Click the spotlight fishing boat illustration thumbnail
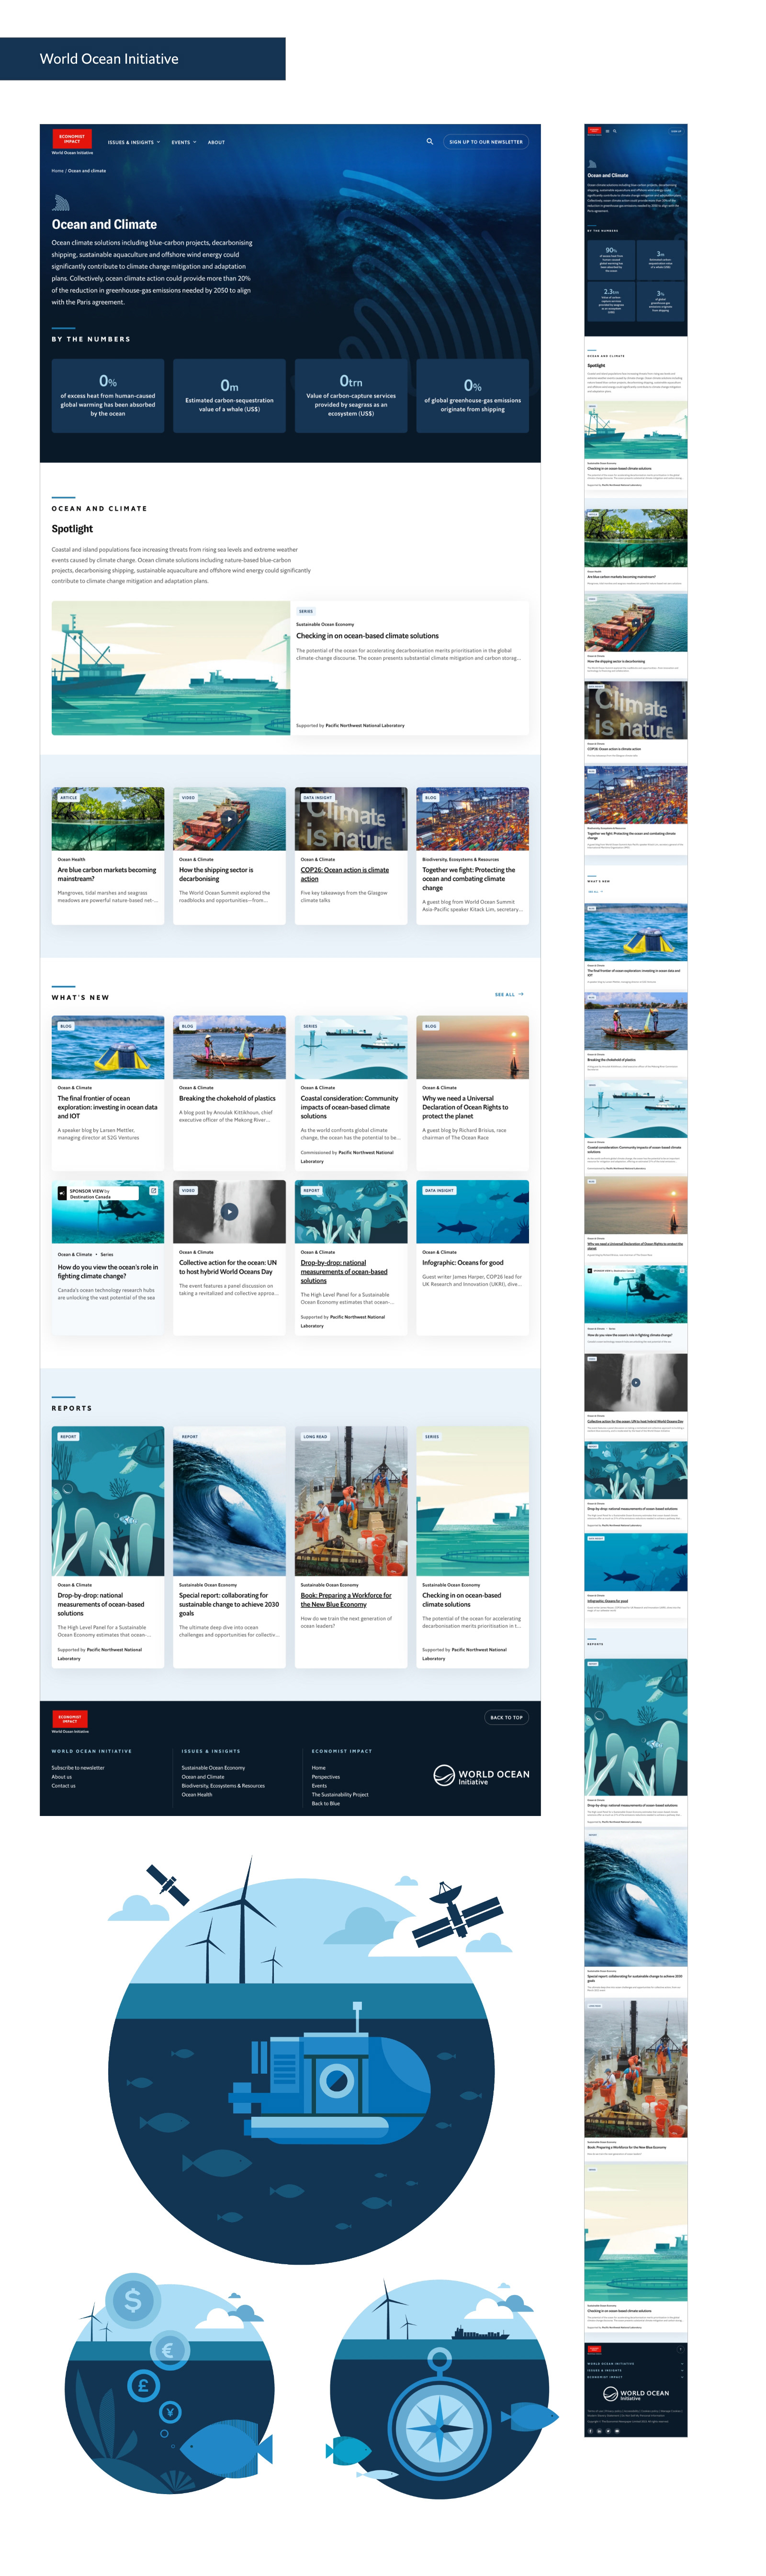 click(x=171, y=668)
